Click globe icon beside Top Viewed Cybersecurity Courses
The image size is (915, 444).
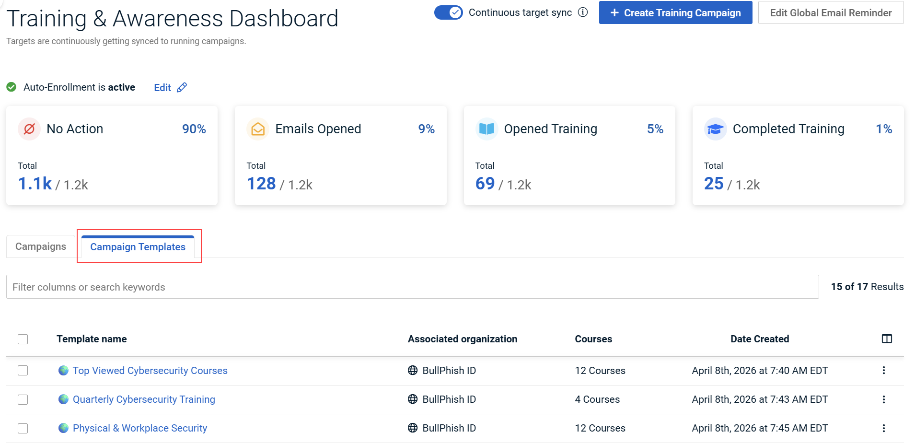pos(63,371)
